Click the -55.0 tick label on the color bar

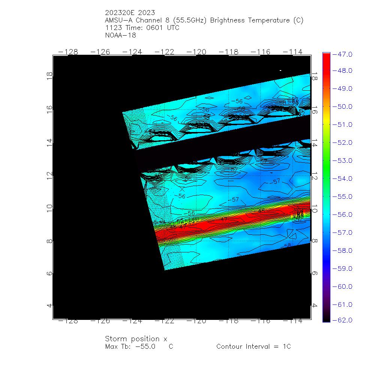[345, 196]
